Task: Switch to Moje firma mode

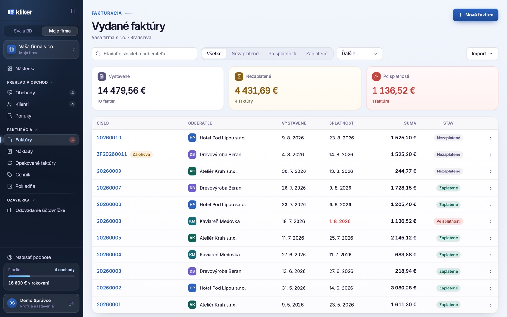Action: (60, 31)
